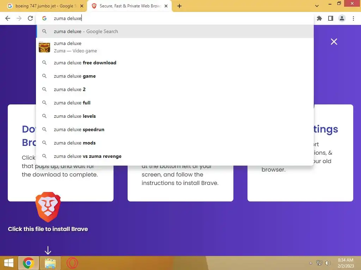361x270 pixels.
Task: Expand the tab search chevron
Action: point(317,6)
